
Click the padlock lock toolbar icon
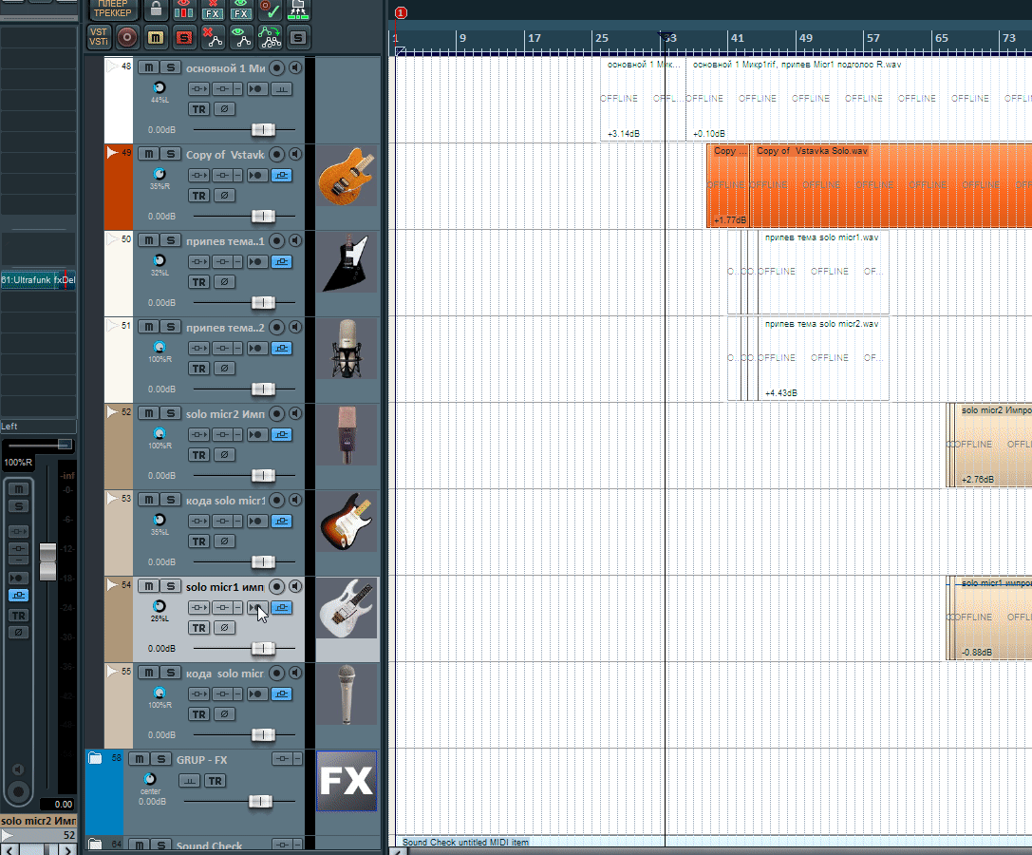click(156, 9)
